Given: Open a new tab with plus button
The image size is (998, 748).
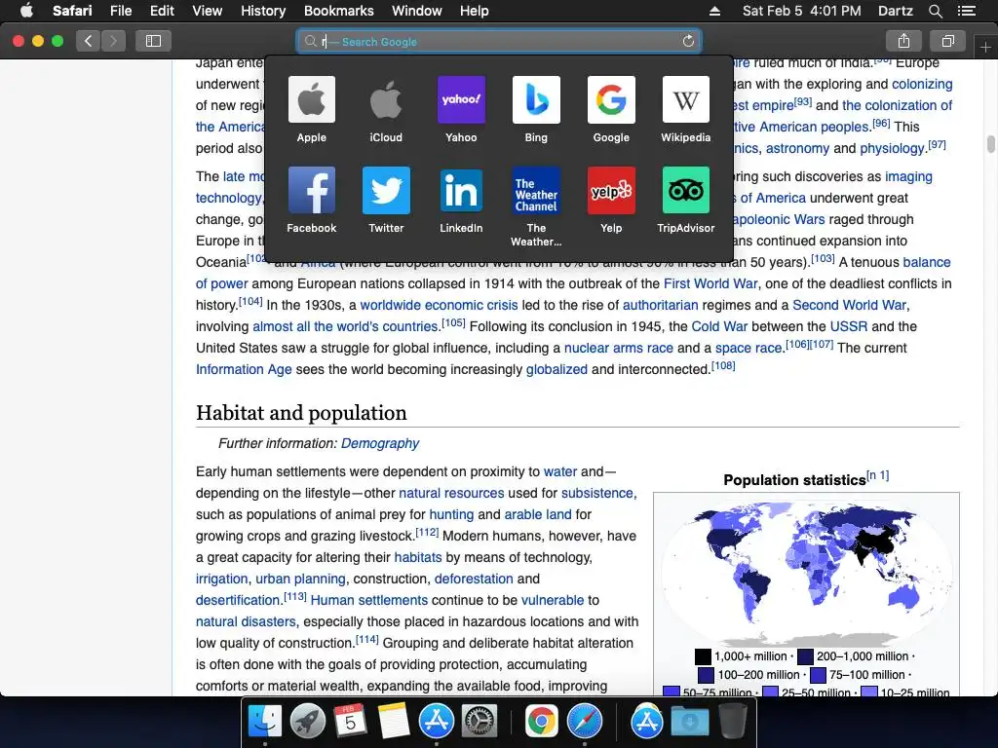Looking at the screenshot, I should point(985,47).
